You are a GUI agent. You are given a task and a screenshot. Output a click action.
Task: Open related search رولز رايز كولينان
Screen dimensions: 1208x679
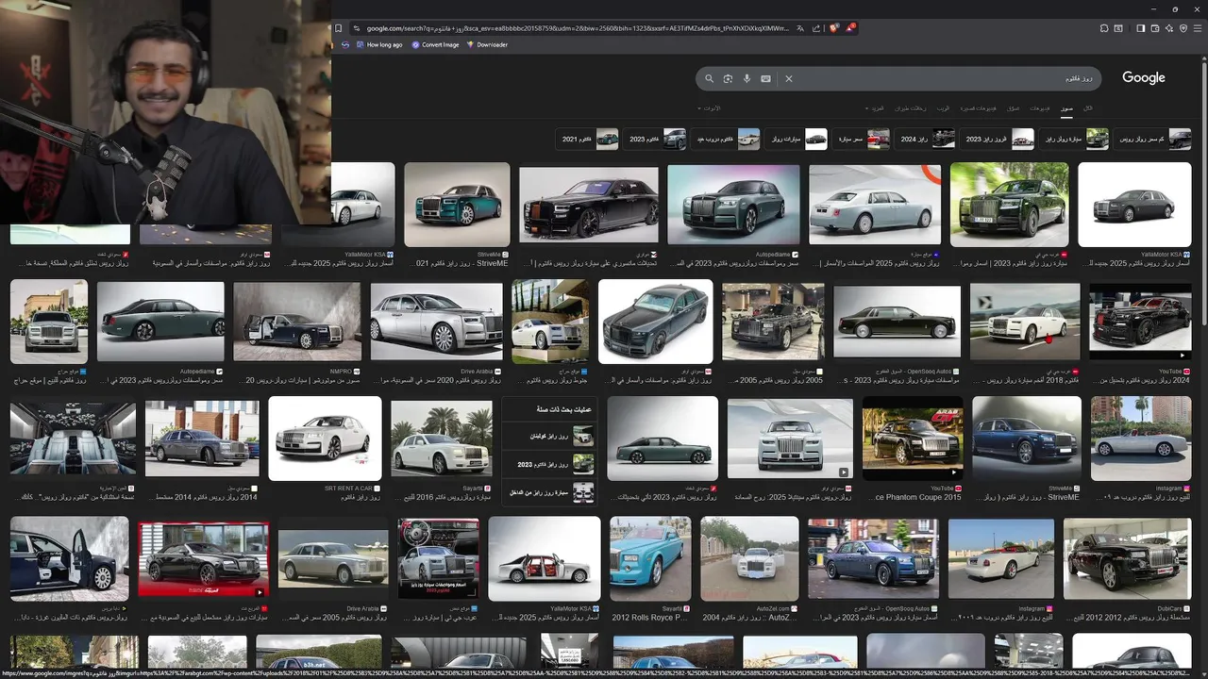(549, 437)
